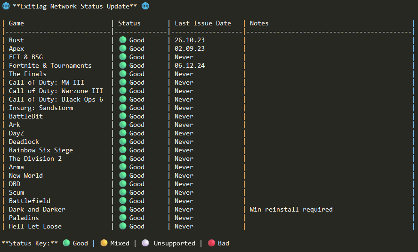
Task: Click the "Last Issue Date" column header
Action: (x=203, y=23)
